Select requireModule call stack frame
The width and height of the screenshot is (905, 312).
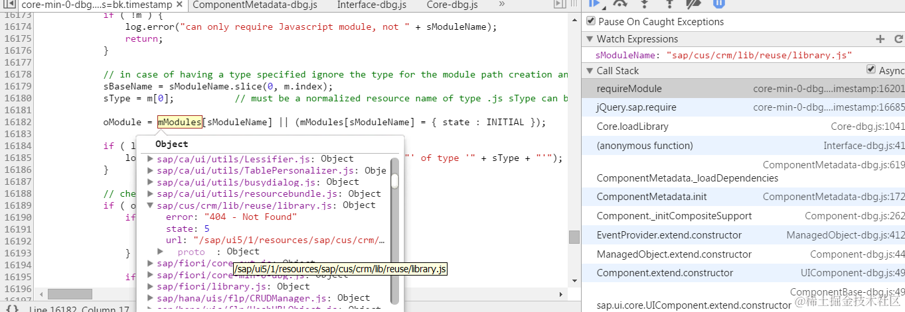point(743,89)
